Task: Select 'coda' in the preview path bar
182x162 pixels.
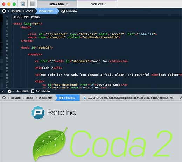Action: click(30, 98)
